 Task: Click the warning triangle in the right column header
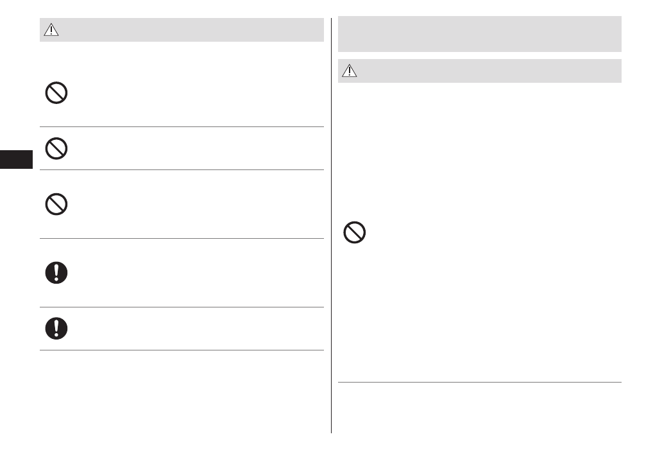pyautogui.click(x=349, y=71)
